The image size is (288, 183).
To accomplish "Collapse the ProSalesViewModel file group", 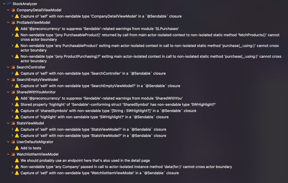I will [8, 23].
